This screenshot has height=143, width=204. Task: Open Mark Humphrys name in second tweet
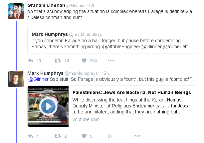click(x=45, y=73)
